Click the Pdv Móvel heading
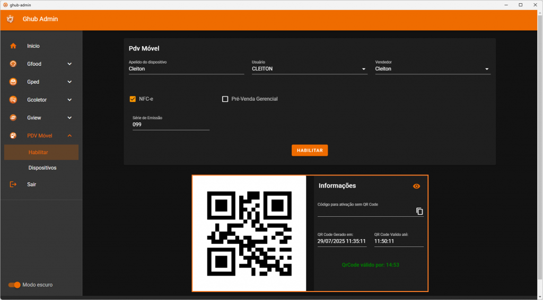The image size is (543, 300). point(144,49)
